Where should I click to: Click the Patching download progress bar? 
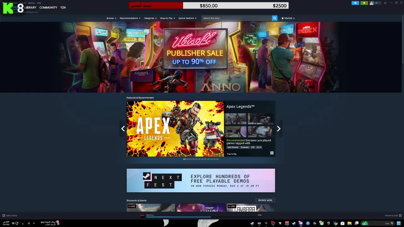(204, 217)
